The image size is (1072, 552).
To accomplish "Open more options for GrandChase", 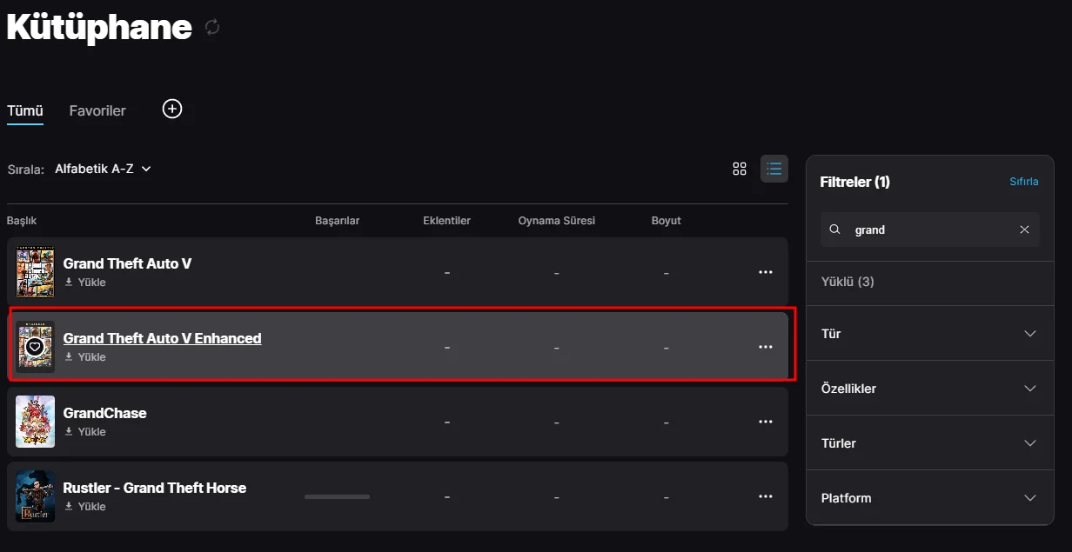I will tap(766, 422).
